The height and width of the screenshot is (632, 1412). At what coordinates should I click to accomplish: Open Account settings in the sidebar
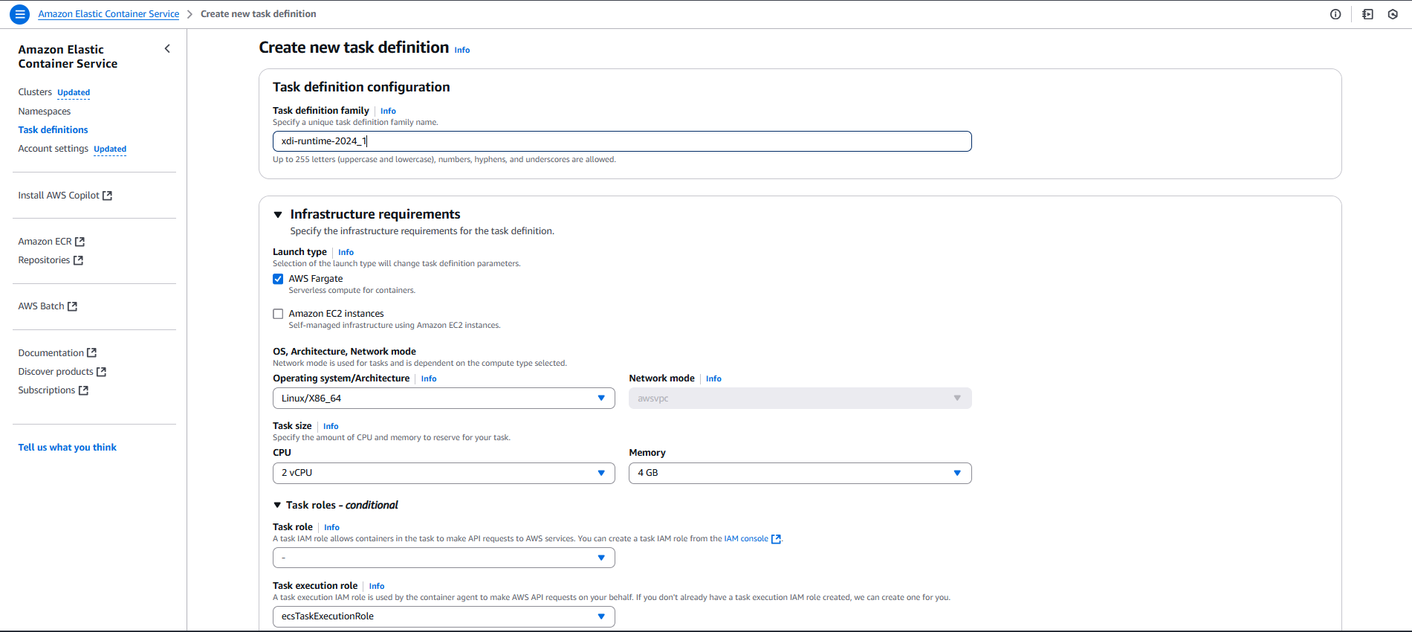[x=53, y=149]
